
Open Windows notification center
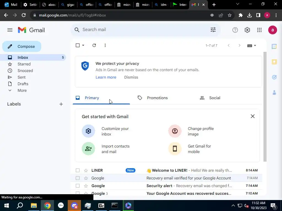pos(273,206)
